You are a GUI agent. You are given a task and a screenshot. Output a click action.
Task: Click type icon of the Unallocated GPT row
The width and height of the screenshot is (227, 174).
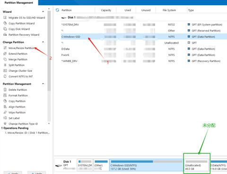point(189,43)
